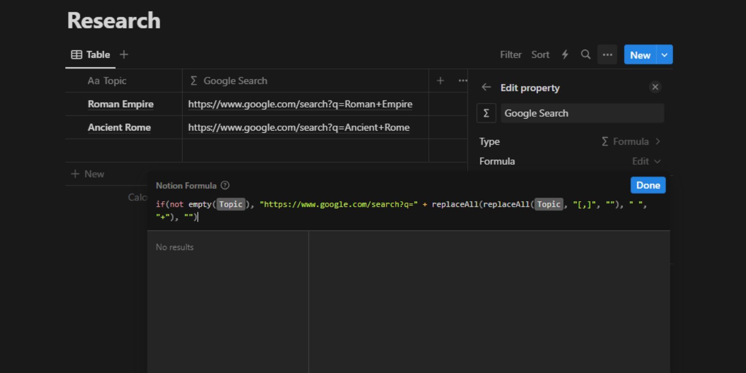
Task: Expand the New button dropdown arrow
Action: [x=664, y=55]
